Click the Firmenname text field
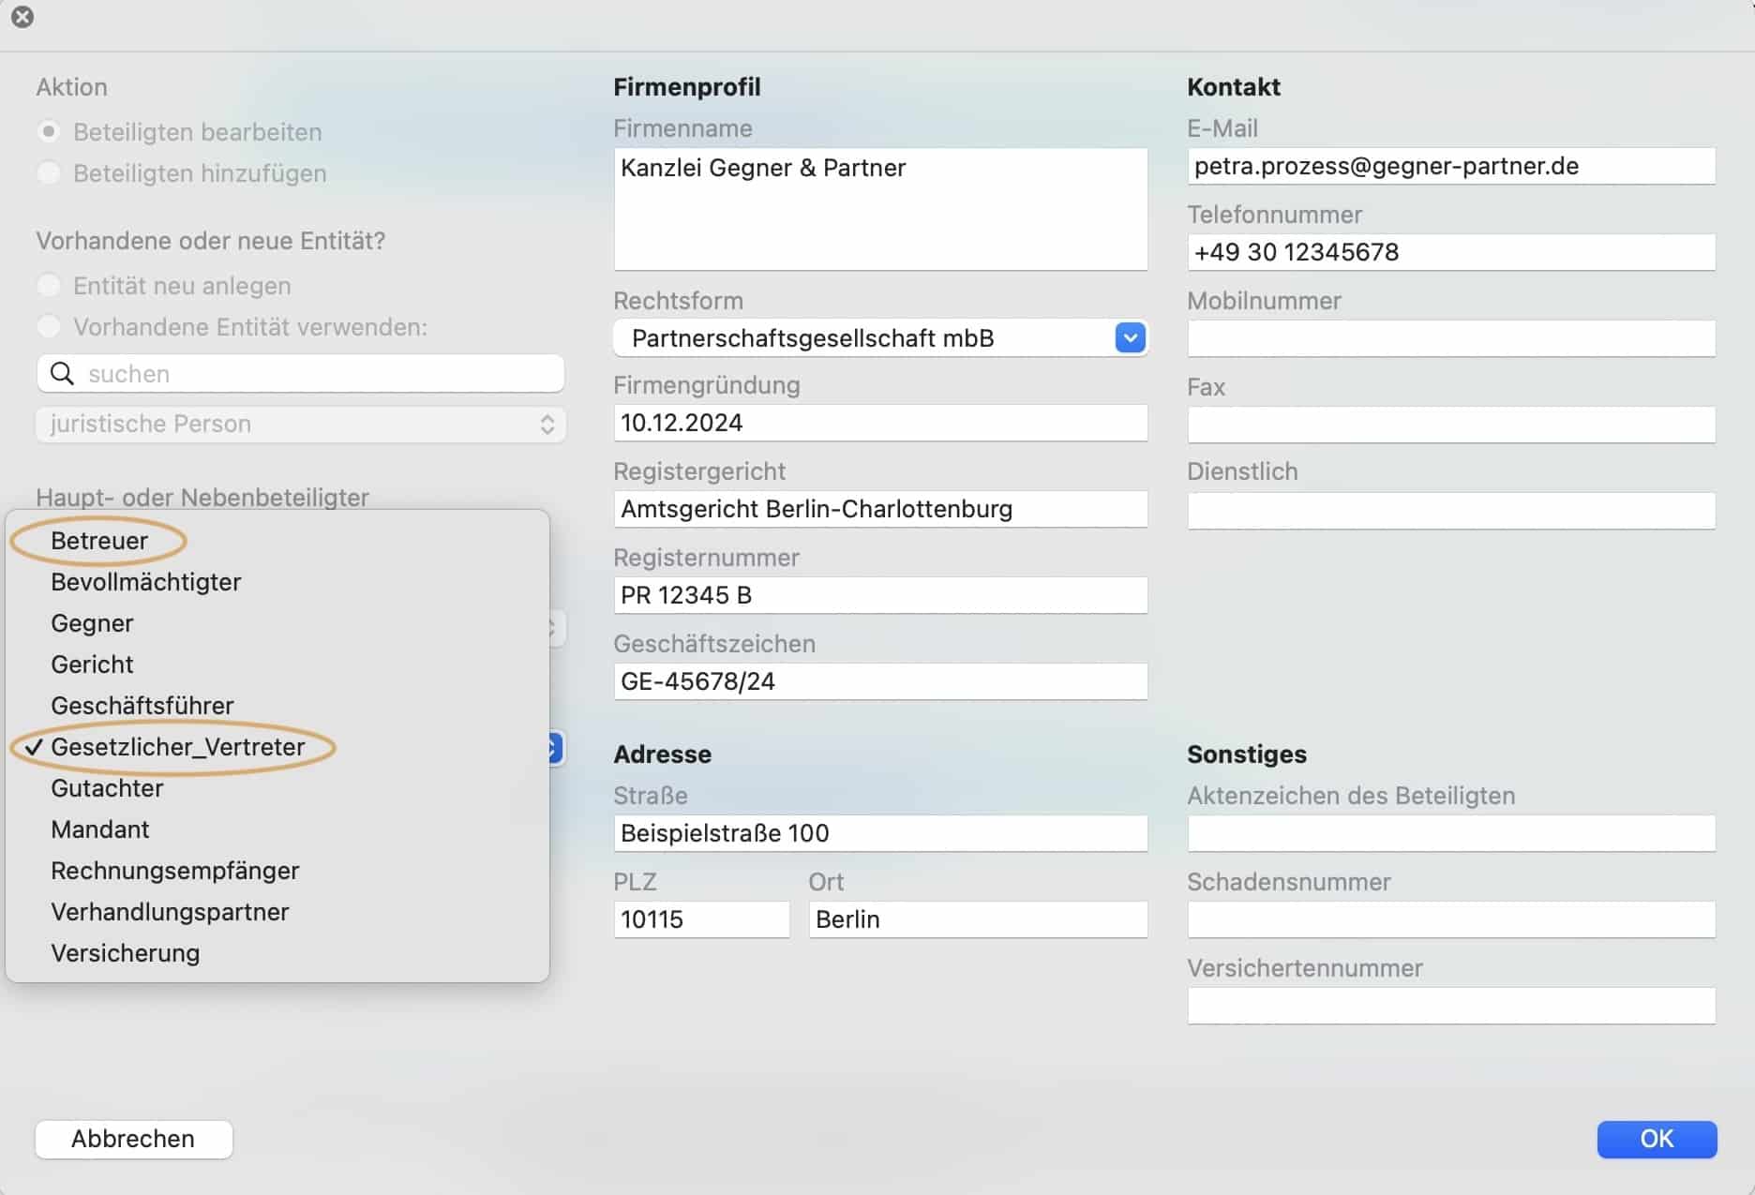This screenshot has width=1755, height=1195. (x=880, y=209)
